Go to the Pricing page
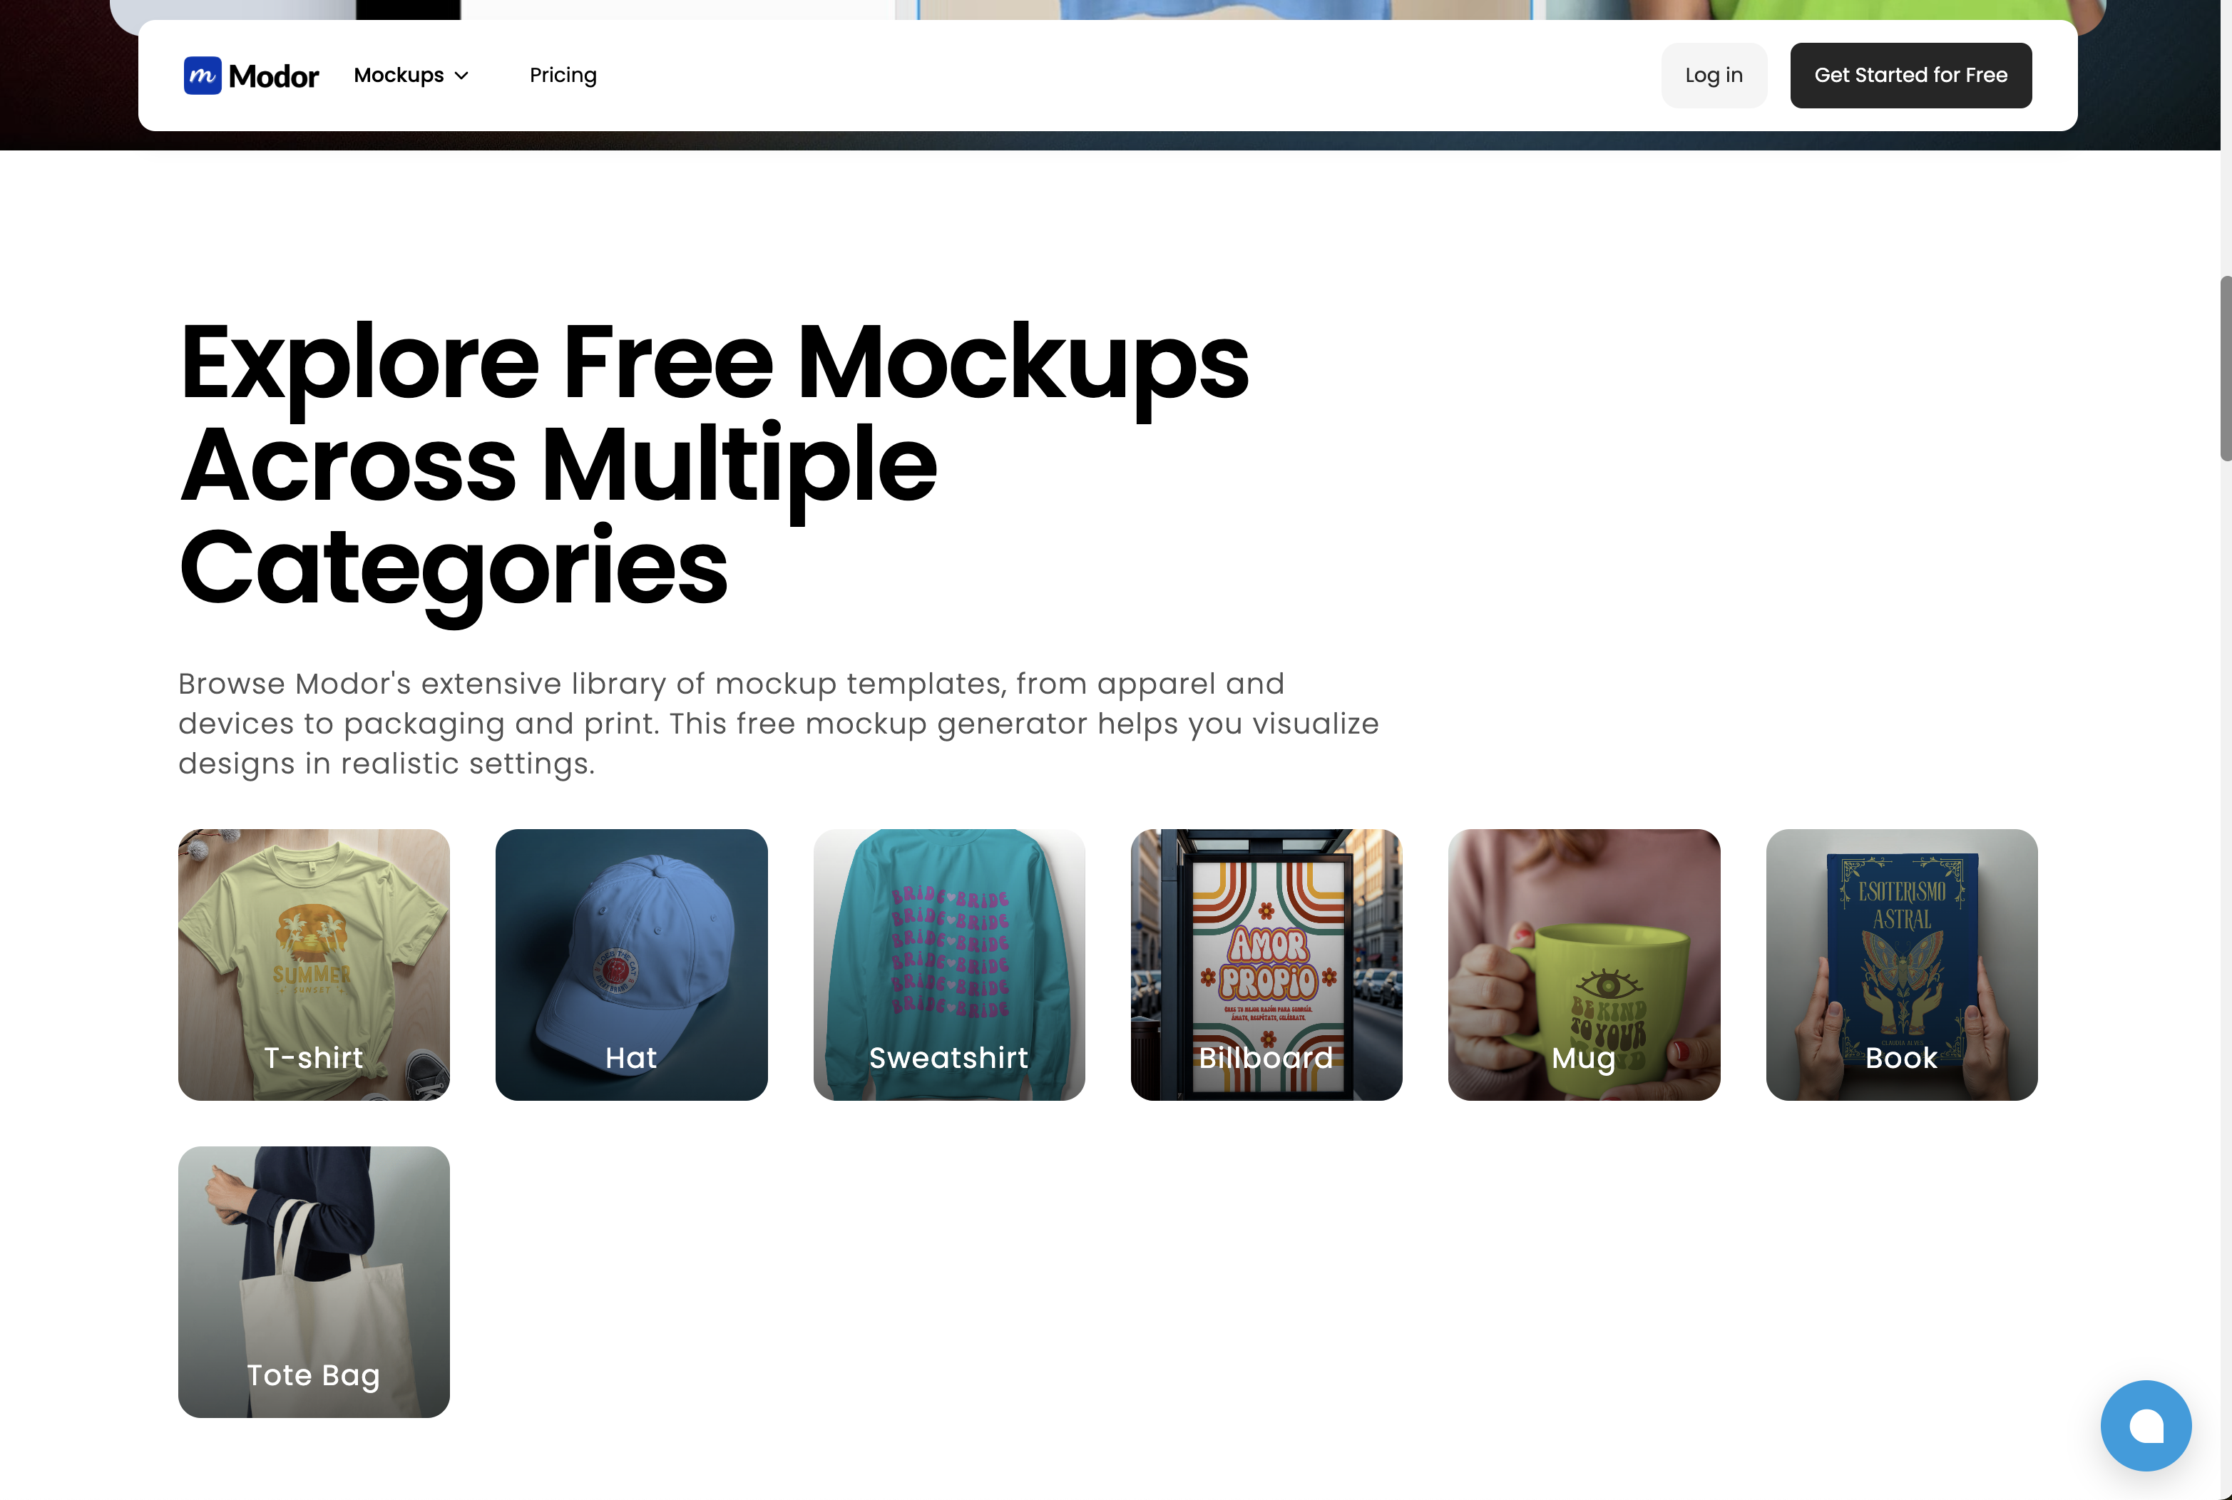This screenshot has width=2232, height=1500. (563, 76)
